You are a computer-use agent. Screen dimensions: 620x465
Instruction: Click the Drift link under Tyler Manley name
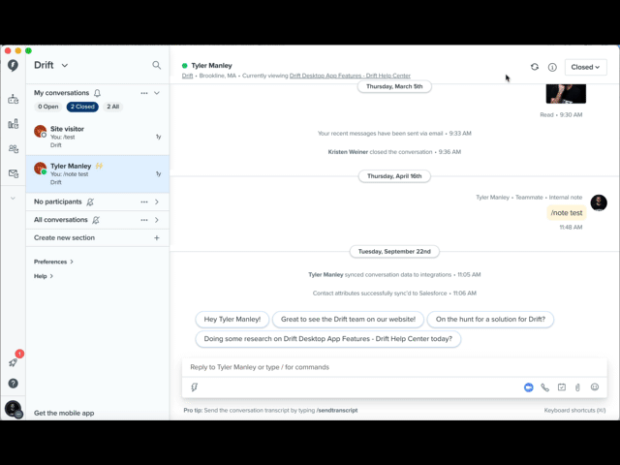click(187, 76)
